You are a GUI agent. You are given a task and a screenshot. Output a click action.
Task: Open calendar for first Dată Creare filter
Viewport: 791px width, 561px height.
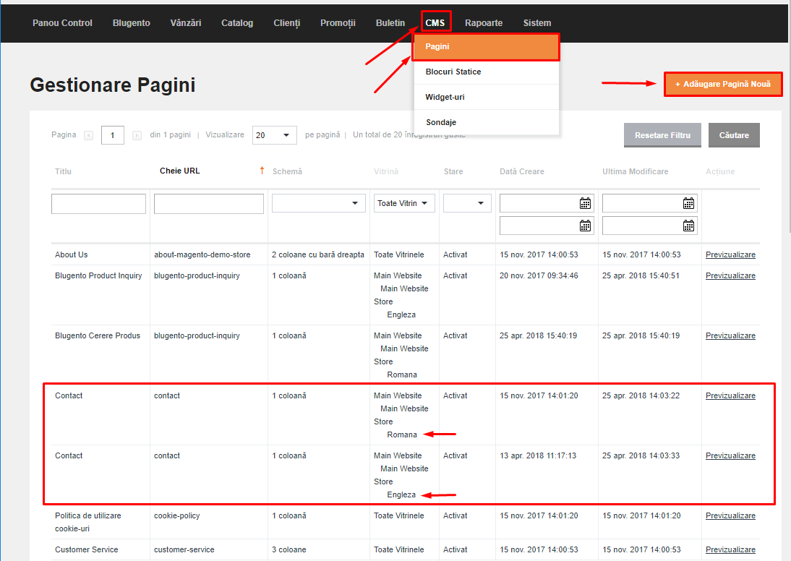coord(585,203)
